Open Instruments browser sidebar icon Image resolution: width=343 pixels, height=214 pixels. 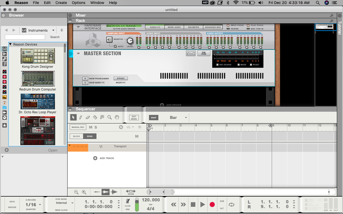5,49
